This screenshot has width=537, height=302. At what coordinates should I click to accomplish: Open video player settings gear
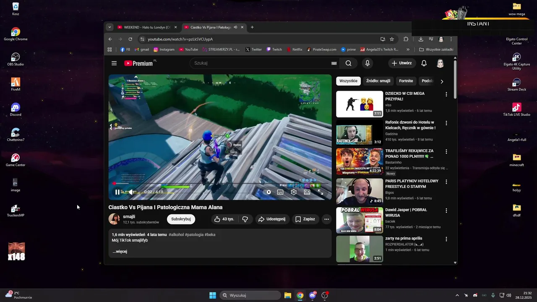tap(294, 192)
